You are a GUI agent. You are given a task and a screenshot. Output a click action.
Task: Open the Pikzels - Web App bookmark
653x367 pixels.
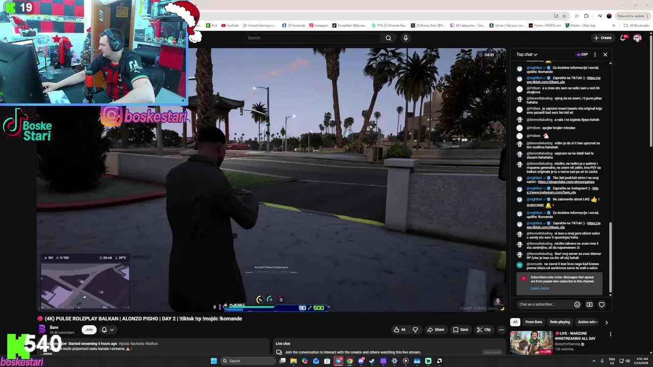580,25
